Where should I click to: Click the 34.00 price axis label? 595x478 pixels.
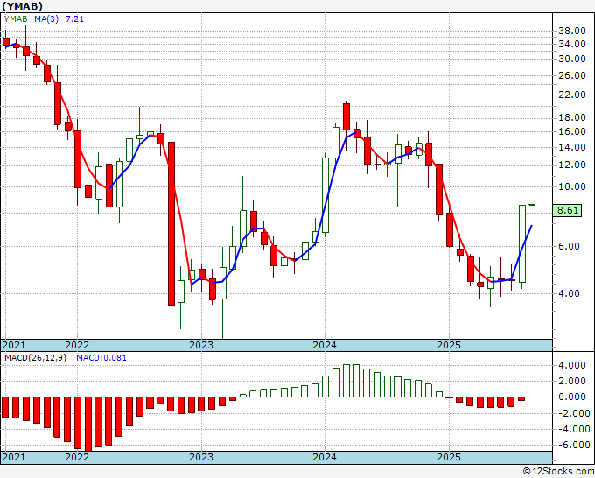click(x=572, y=44)
